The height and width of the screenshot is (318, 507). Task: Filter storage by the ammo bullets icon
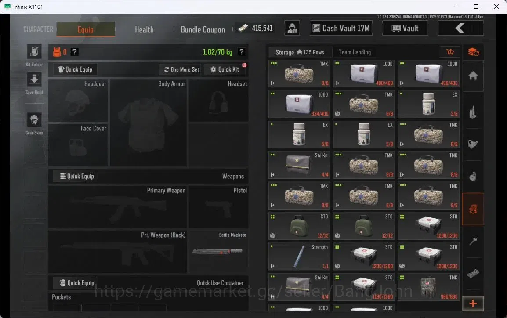473,112
